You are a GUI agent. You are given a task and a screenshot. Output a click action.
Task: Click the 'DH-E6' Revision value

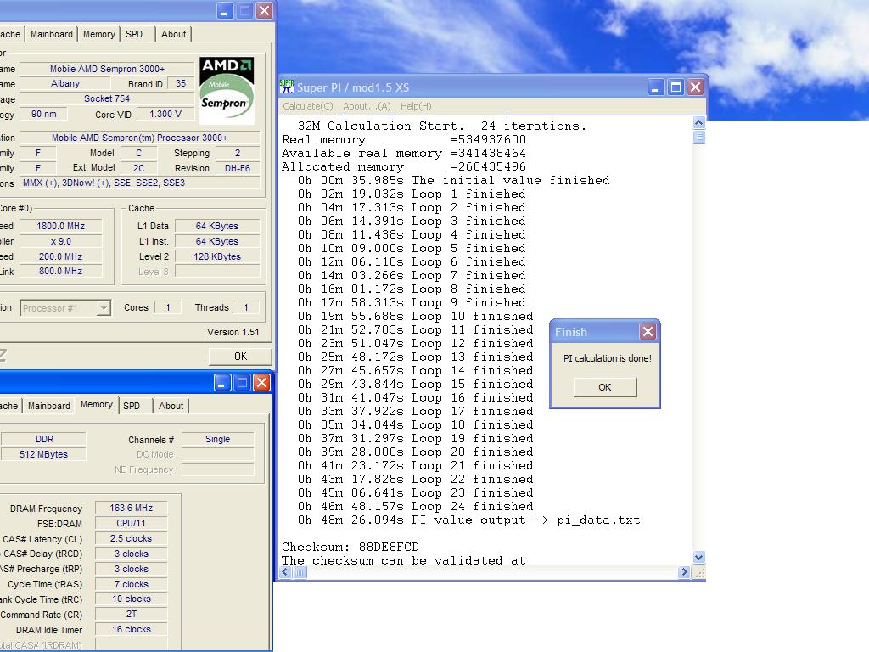coord(238,168)
